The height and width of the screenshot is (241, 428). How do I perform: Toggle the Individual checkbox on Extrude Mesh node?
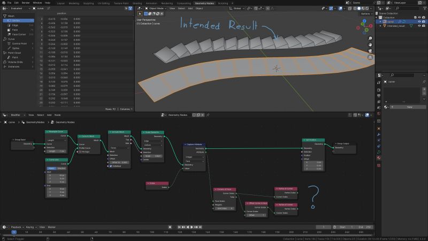coord(111,166)
